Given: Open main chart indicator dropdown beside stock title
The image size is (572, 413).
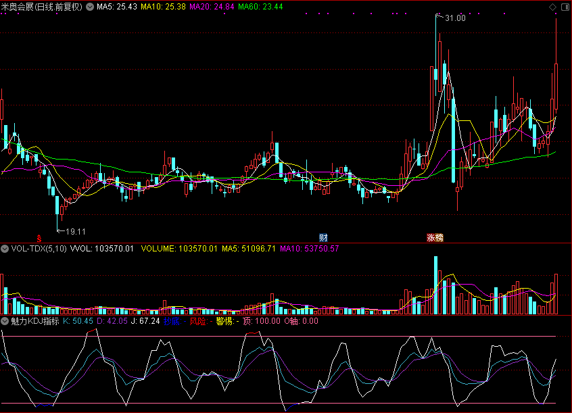Looking at the screenshot, I should tap(90, 7).
